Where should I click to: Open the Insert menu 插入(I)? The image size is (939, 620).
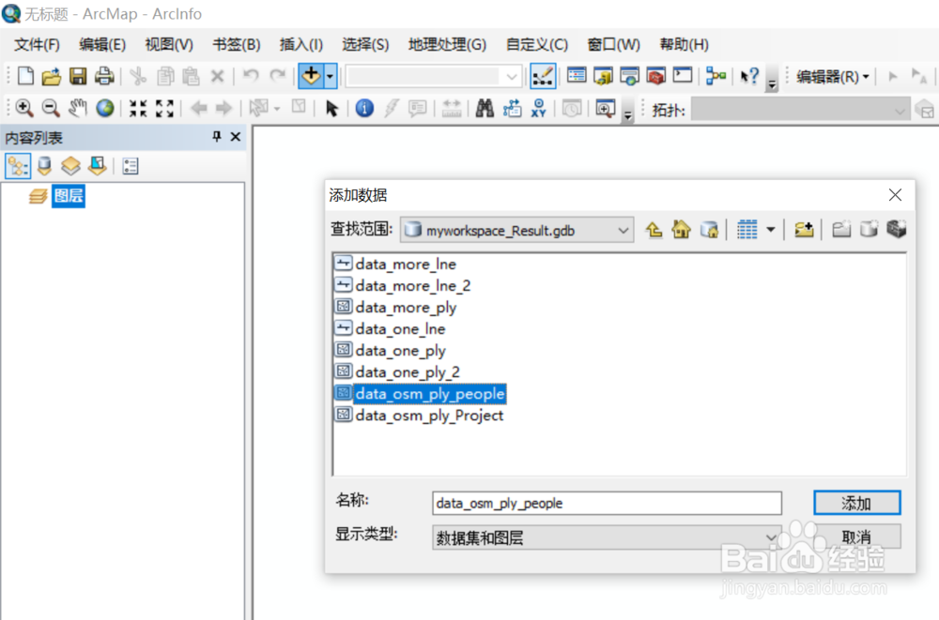tap(301, 45)
